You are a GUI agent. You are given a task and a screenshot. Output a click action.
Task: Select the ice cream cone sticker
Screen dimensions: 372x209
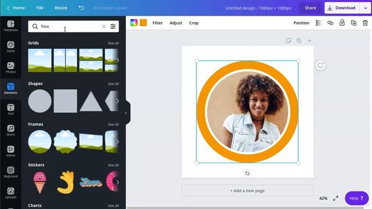[x=40, y=182]
